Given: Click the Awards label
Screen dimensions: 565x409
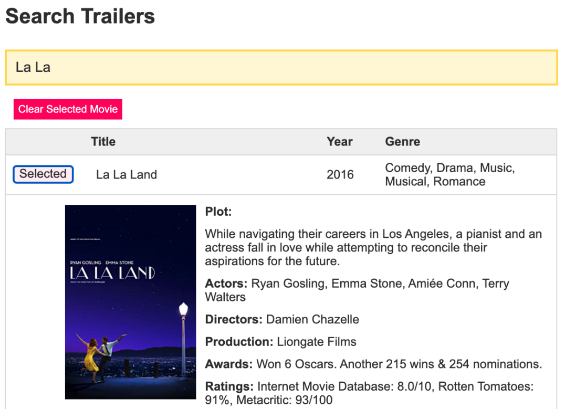Looking at the screenshot, I should click(x=228, y=364).
